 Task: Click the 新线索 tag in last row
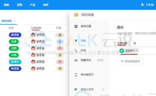pos(15,69)
